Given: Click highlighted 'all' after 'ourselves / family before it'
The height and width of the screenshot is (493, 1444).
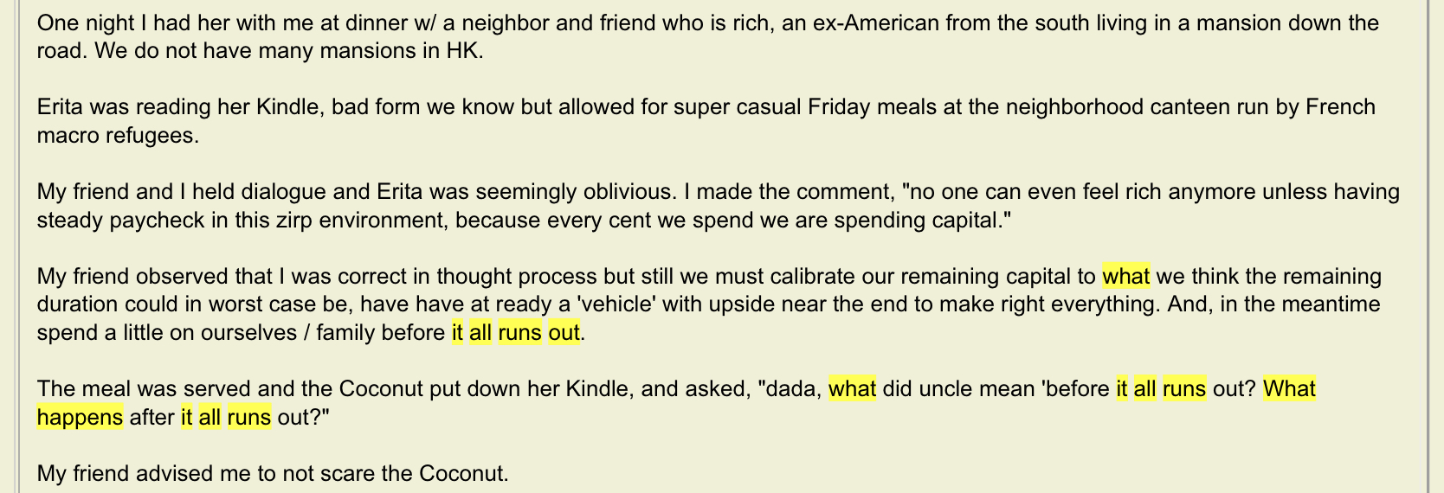Looking at the screenshot, I should pos(480,333).
